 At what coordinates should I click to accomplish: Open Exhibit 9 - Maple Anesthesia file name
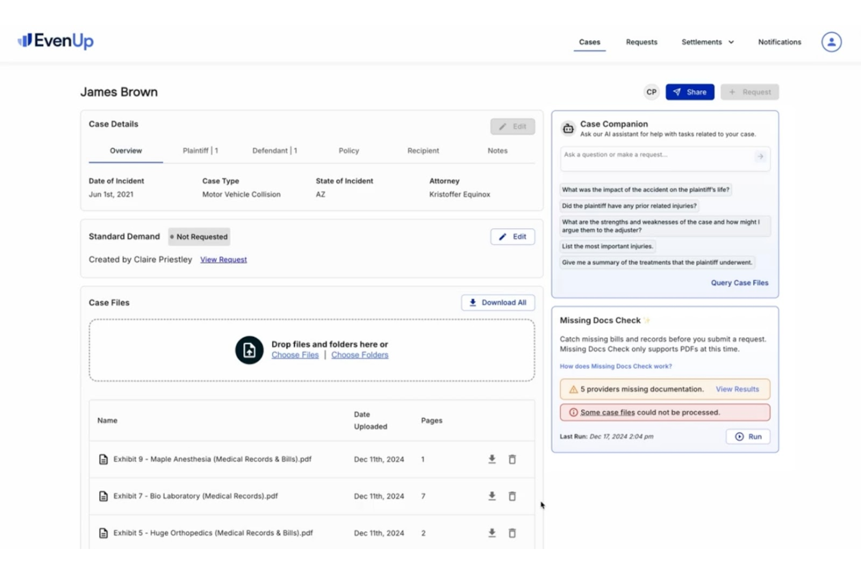point(212,459)
